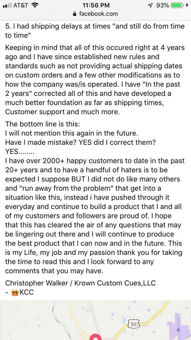This screenshot has height=340, width=191.
Task: Tap item 5 about shipping delays
Action: pyautogui.click(x=95, y=31)
